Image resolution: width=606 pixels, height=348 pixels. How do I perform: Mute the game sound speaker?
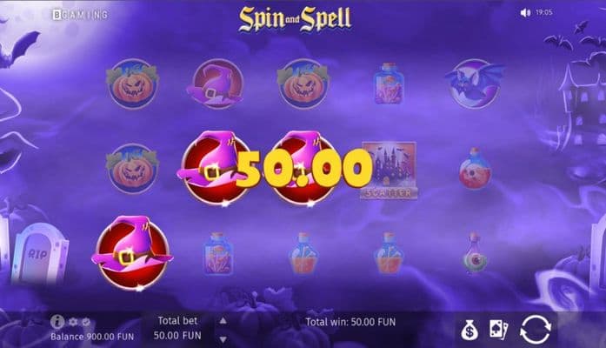pos(525,13)
